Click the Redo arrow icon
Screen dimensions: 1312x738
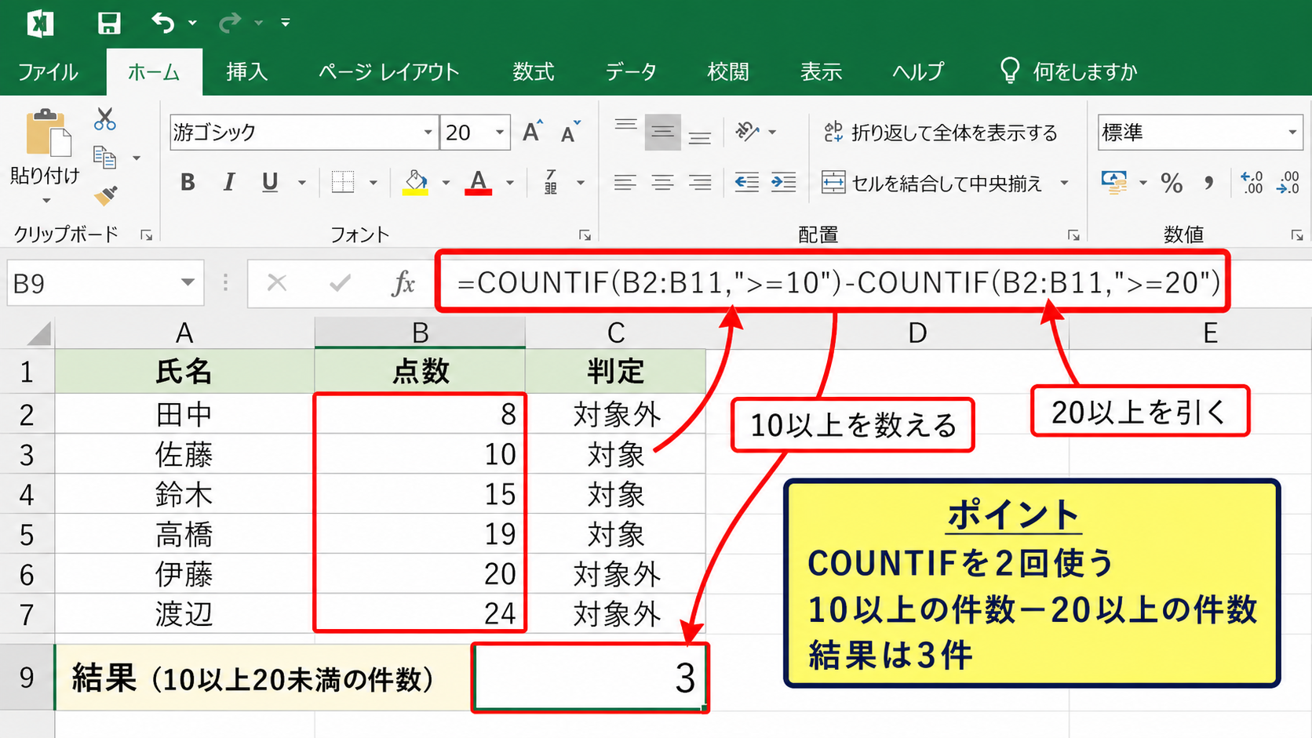pyautogui.click(x=230, y=23)
